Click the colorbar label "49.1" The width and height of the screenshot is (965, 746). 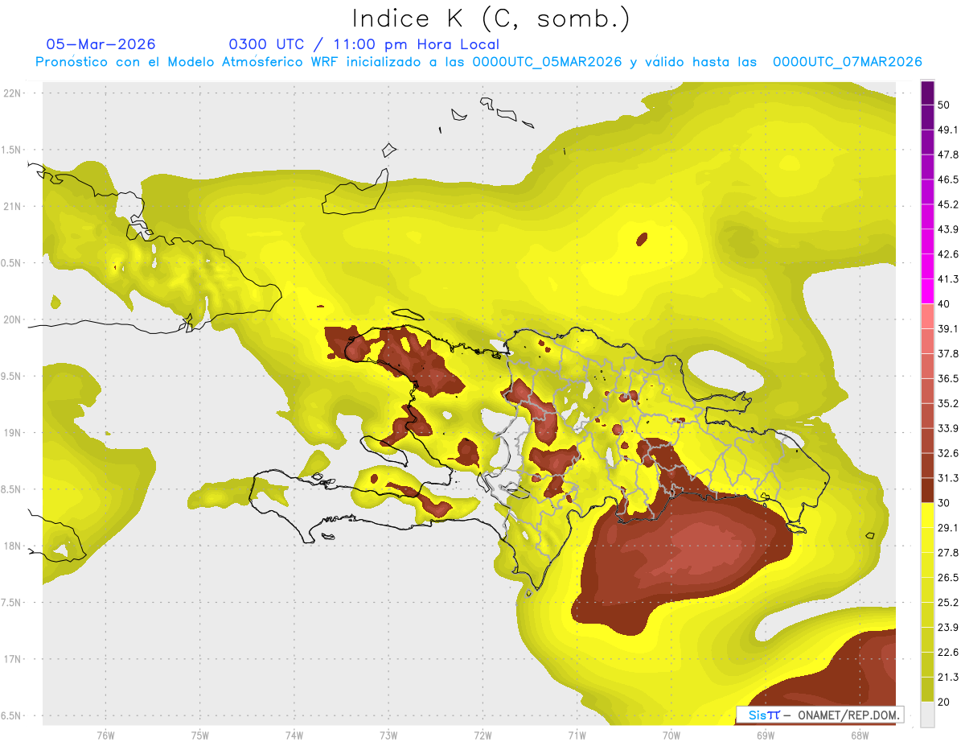tap(948, 130)
